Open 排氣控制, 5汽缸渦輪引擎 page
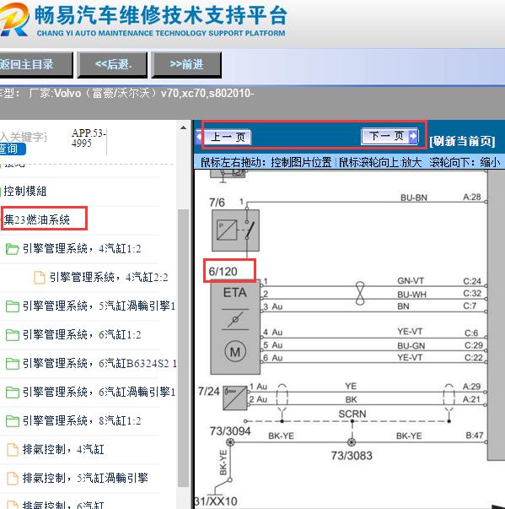Screen dimensions: 505x509 pyautogui.click(x=85, y=478)
